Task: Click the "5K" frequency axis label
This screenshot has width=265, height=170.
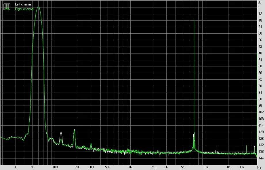Action: click(183, 167)
